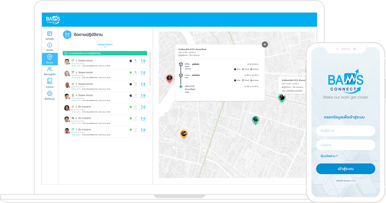The height and width of the screenshot is (203, 386).
Task: Open the รายงาน report sidebar icon
Action: 50,83
